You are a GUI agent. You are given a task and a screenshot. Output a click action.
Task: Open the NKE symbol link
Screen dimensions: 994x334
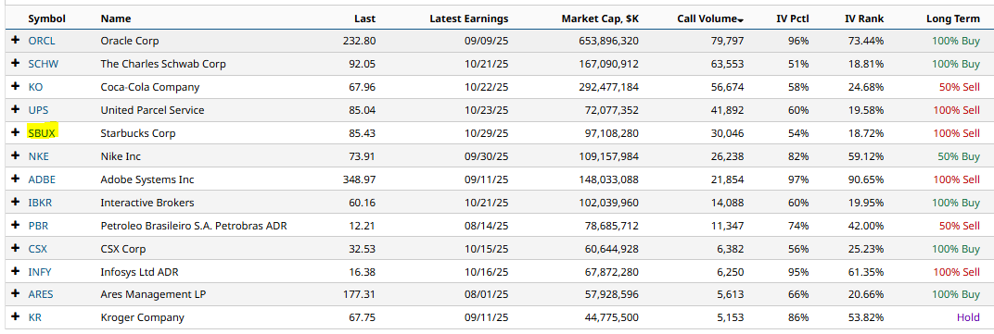click(39, 156)
